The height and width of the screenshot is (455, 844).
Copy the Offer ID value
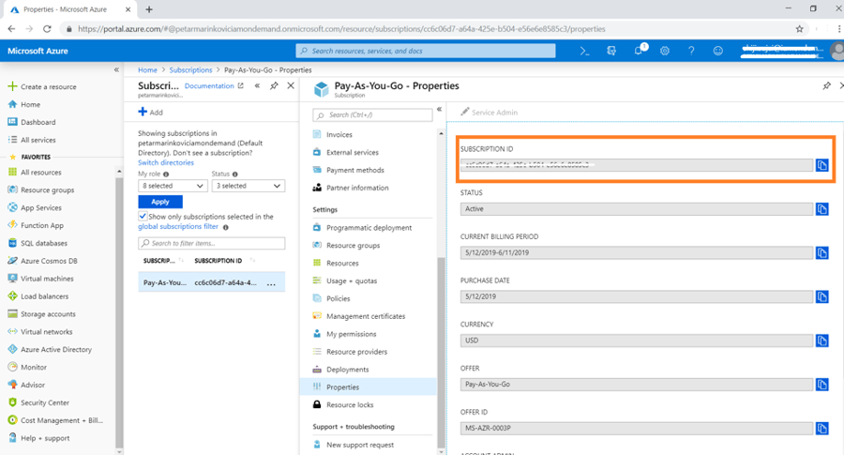point(821,429)
